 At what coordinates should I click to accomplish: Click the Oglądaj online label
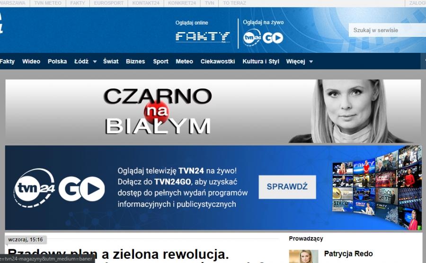pyautogui.click(x=192, y=23)
